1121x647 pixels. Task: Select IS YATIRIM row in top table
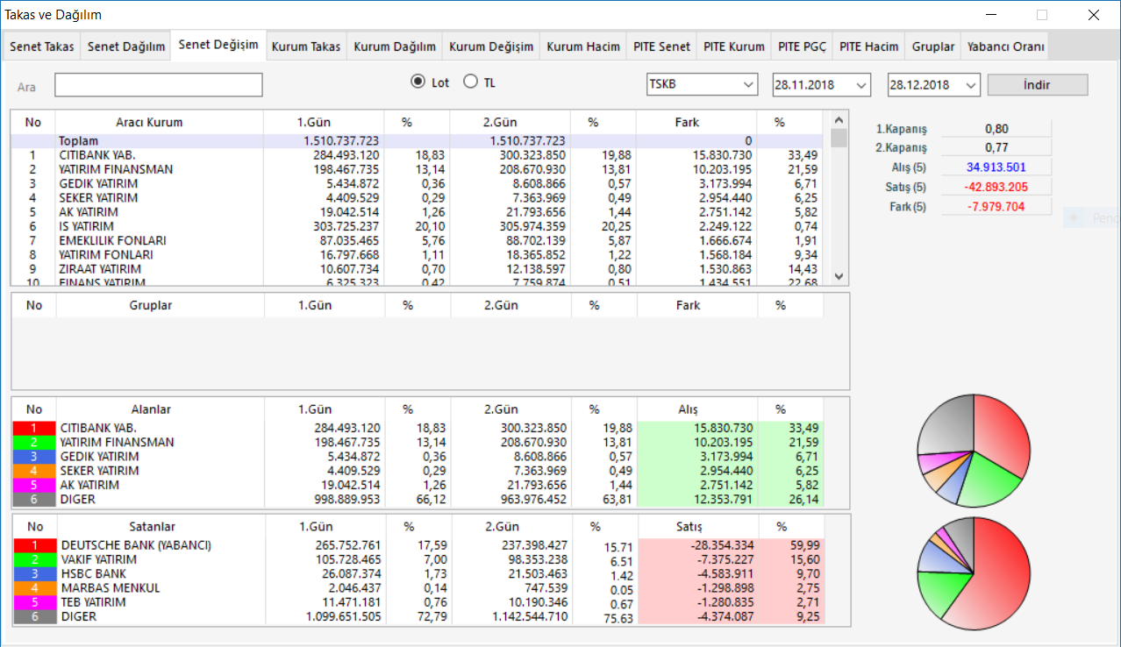point(418,225)
